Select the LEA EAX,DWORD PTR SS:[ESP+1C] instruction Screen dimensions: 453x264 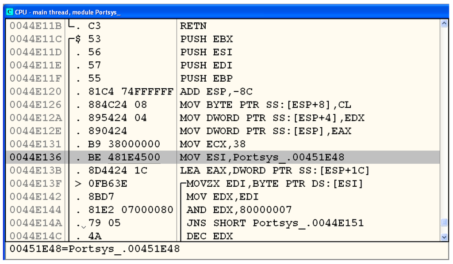click(274, 170)
